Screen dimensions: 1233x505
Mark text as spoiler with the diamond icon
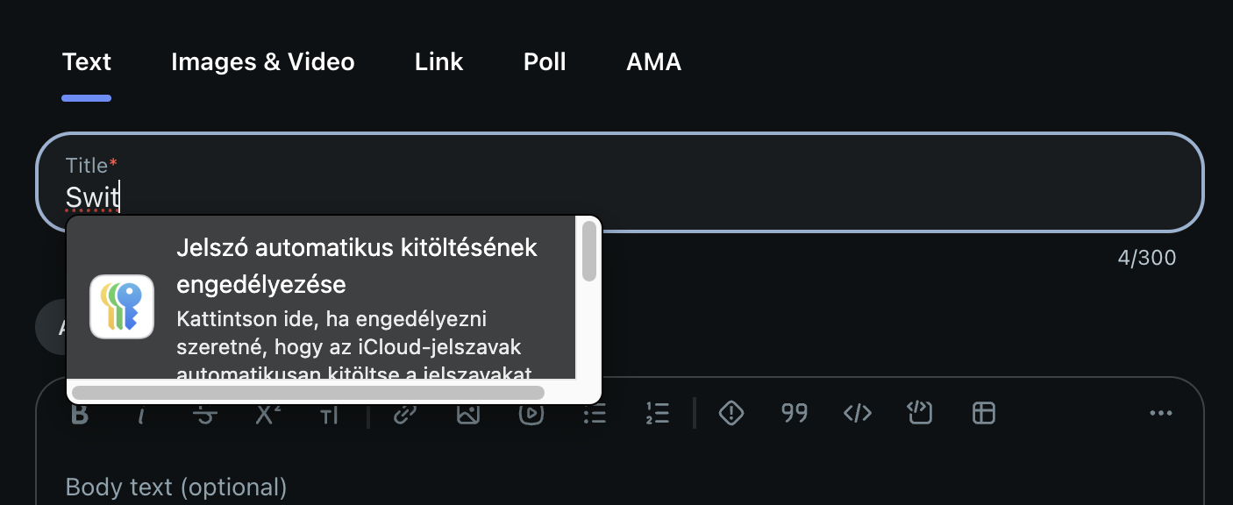(x=731, y=413)
